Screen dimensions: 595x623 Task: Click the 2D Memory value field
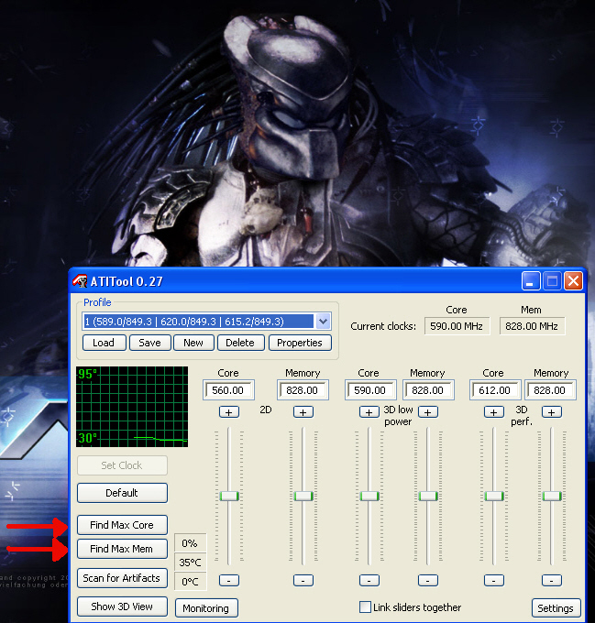[x=303, y=390]
